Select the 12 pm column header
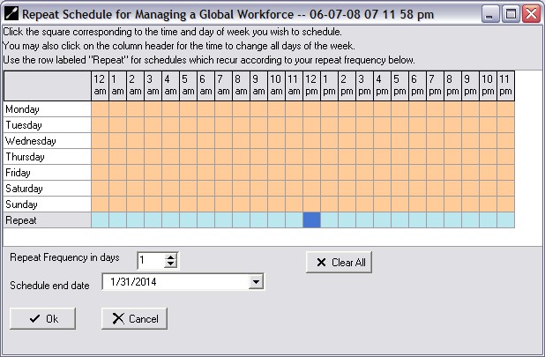The height and width of the screenshot is (357, 545). (x=311, y=86)
